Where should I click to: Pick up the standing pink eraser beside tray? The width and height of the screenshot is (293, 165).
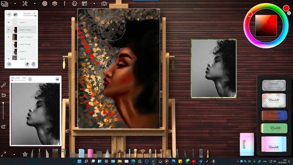247,144
